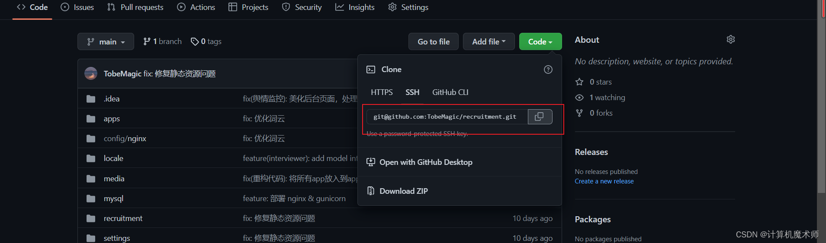Click the fork icon in About
826x243 pixels.
579,113
